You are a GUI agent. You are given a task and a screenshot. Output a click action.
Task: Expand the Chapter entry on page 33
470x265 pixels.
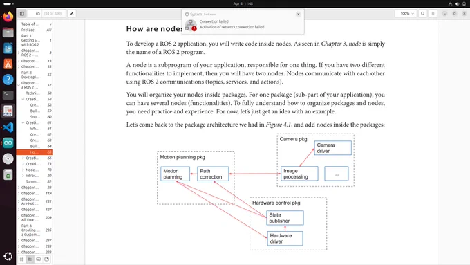coord(19,67)
